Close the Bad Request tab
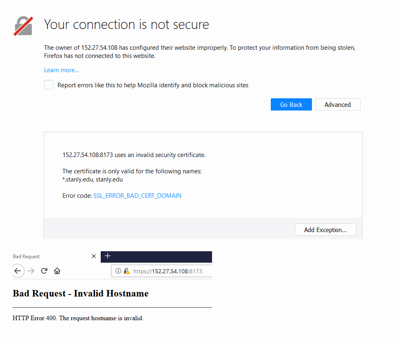Image resolution: width=398 pixels, height=343 pixels. pos(94,256)
